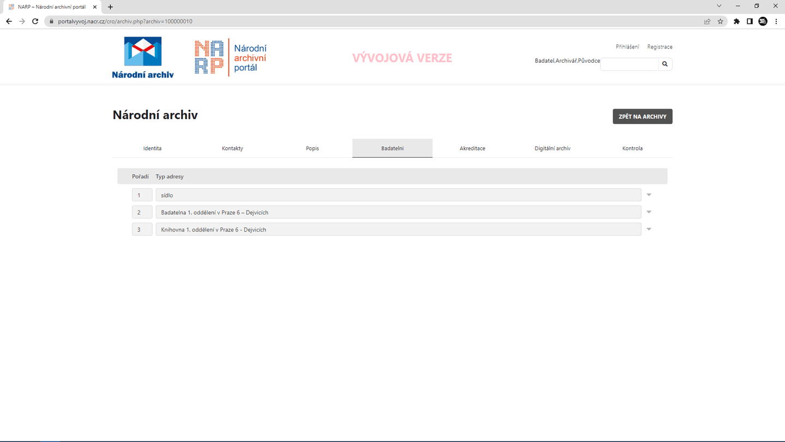Open a new browser tab

[x=110, y=7]
